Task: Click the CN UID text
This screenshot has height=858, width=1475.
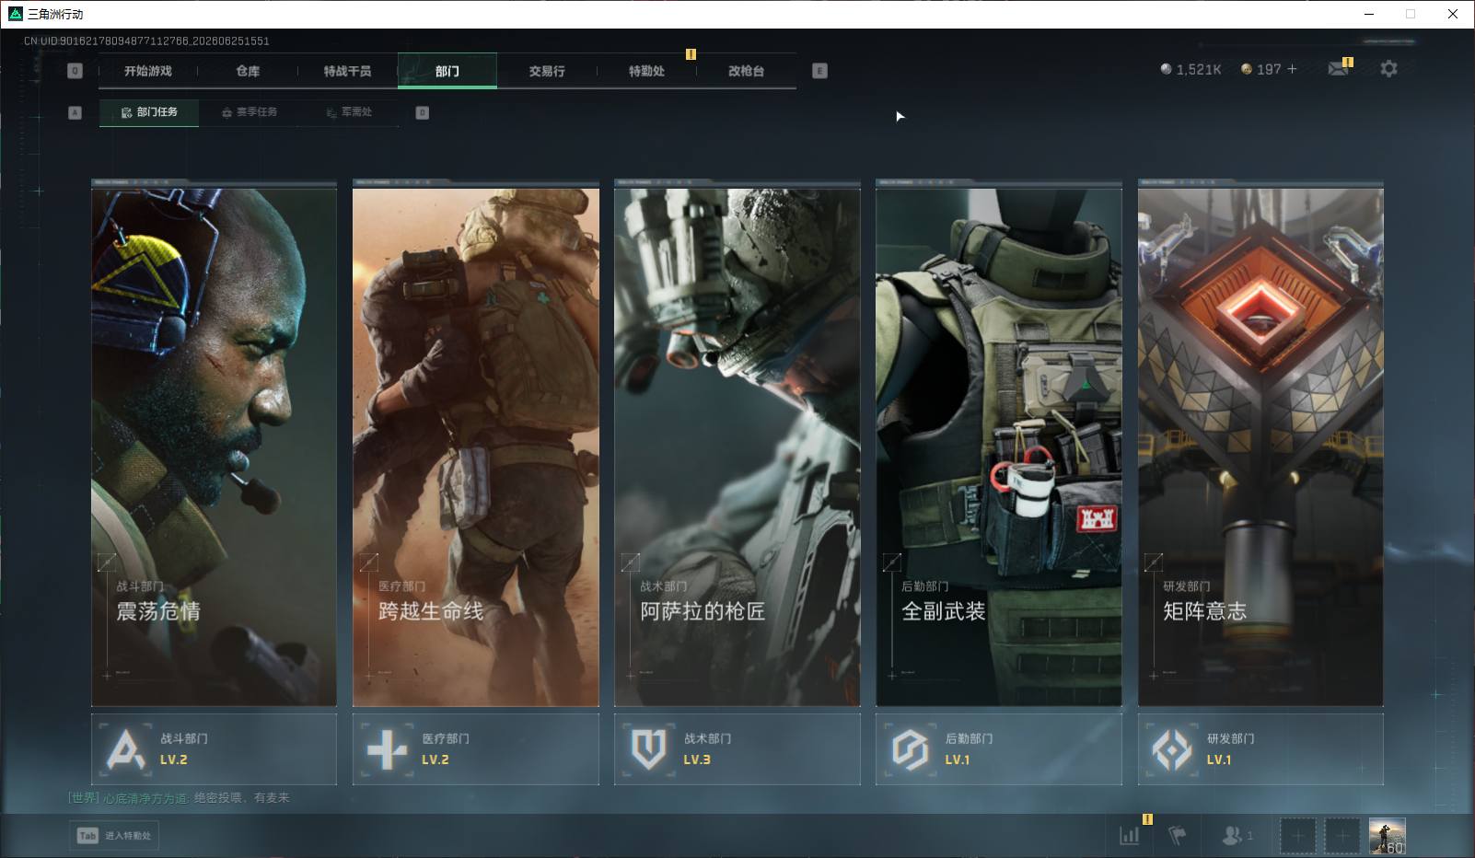Action: click(146, 41)
